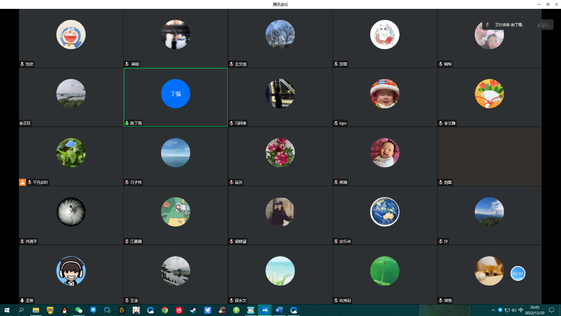Open Steam from the taskbar

(193, 310)
